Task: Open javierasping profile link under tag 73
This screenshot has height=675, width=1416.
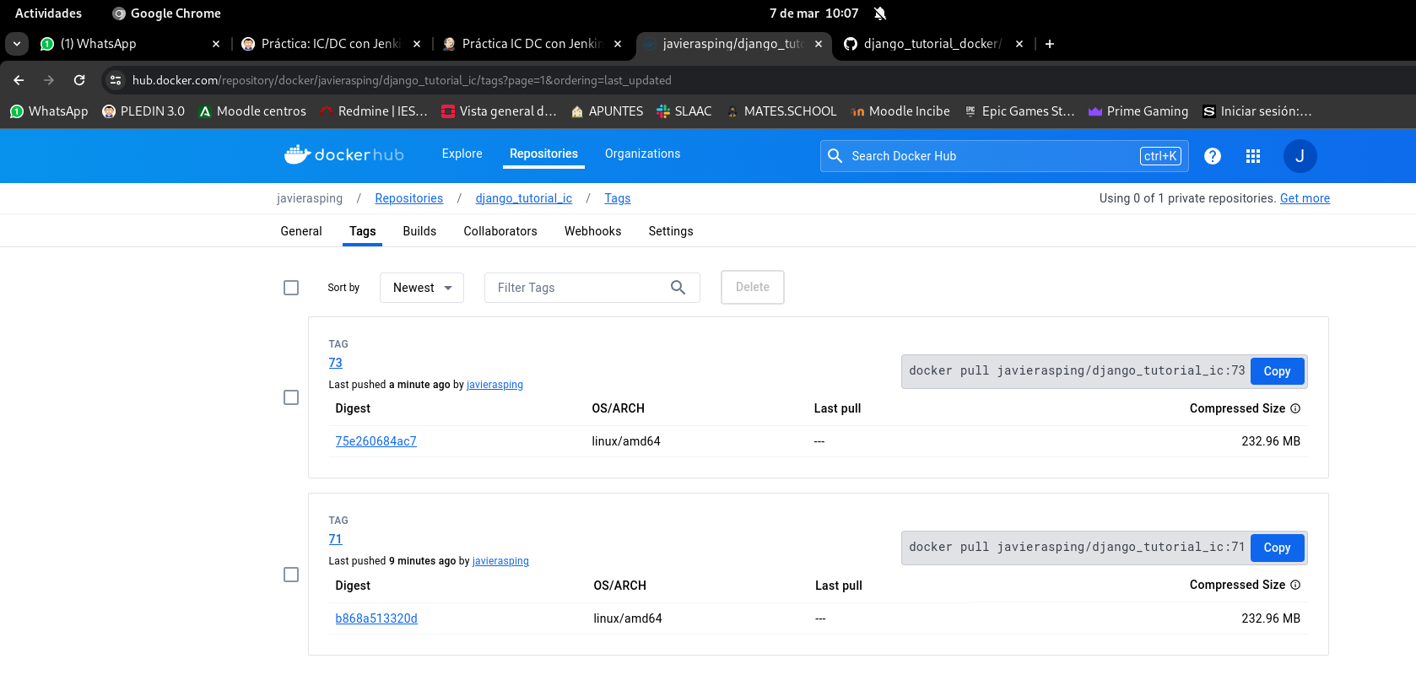Action: [x=495, y=385]
